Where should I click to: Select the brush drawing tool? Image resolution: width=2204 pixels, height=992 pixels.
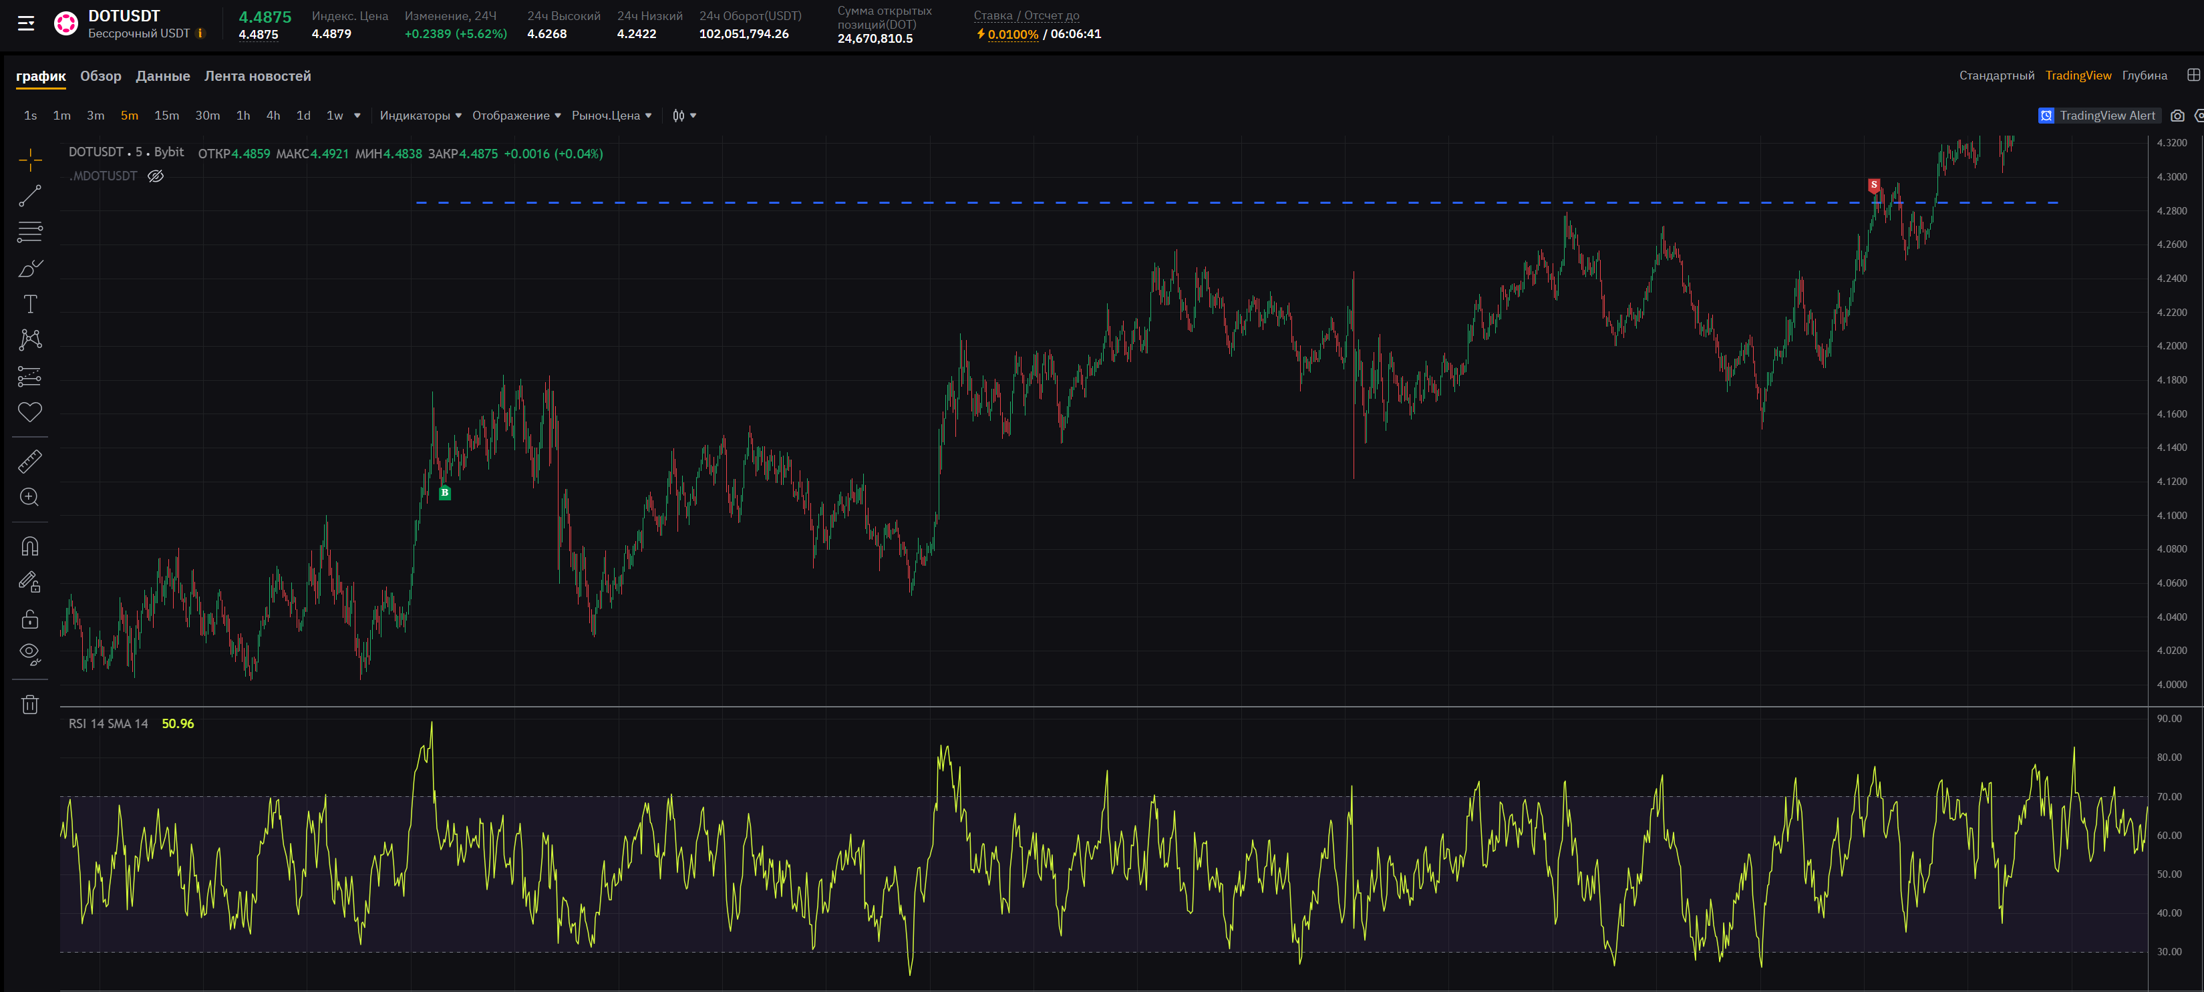(30, 269)
